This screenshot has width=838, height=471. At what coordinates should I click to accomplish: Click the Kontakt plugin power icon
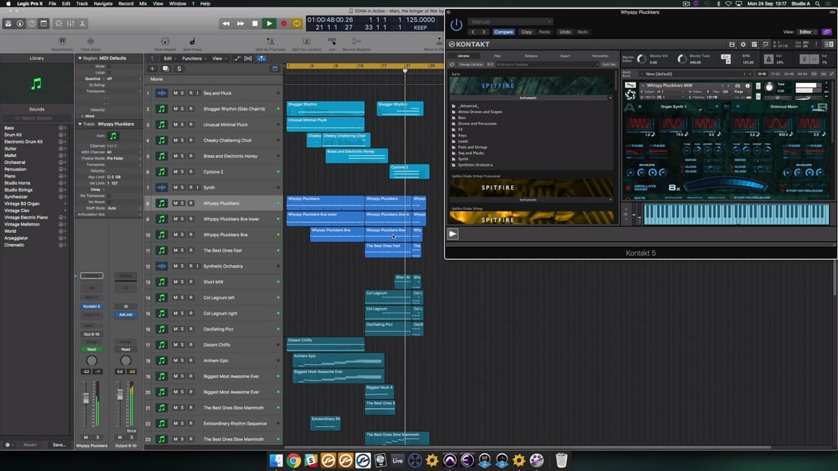point(456,25)
